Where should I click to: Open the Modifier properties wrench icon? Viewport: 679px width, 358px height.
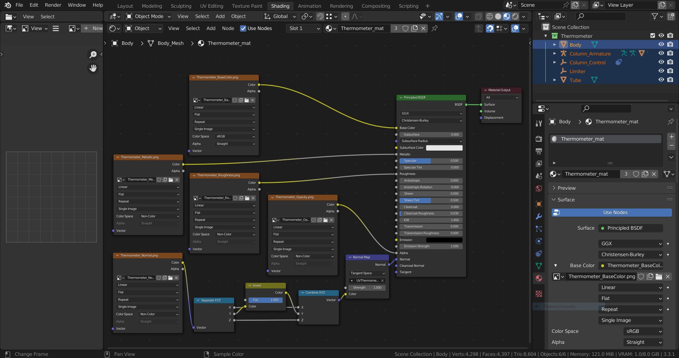click(539, 217)
